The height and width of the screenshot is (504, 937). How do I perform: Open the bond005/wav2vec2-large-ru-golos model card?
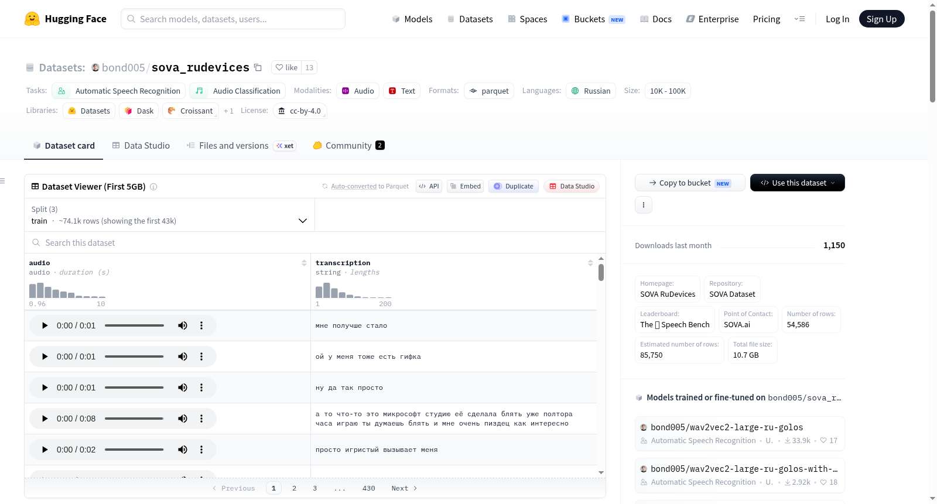point(740,434)
